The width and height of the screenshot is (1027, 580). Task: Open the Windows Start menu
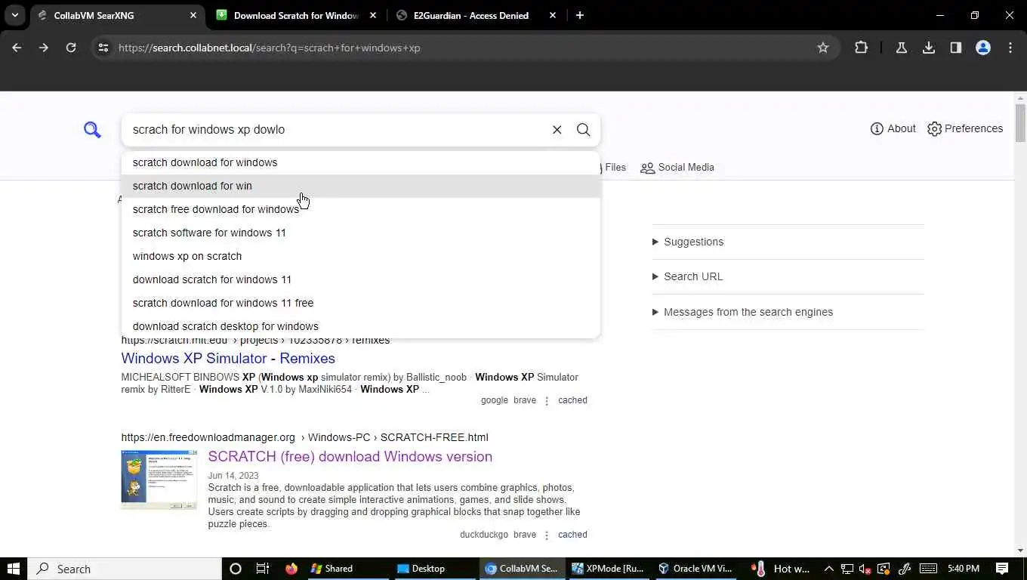(14, 569)
